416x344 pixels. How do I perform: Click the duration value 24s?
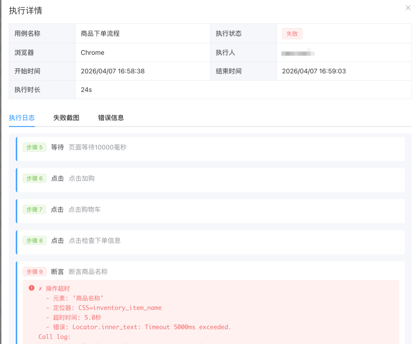87,90
